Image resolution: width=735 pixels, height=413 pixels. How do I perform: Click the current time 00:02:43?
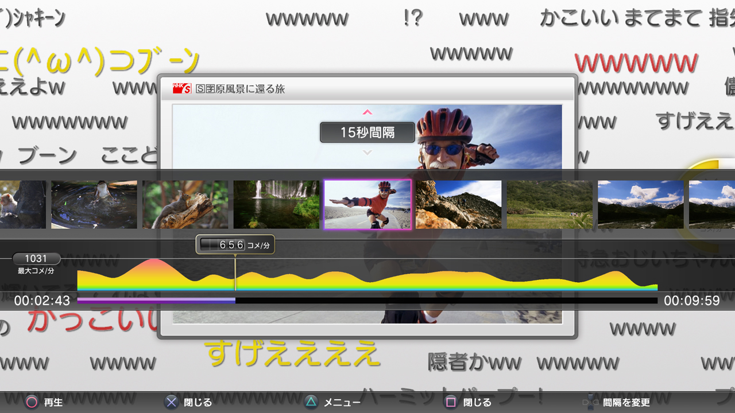(42, 301)
